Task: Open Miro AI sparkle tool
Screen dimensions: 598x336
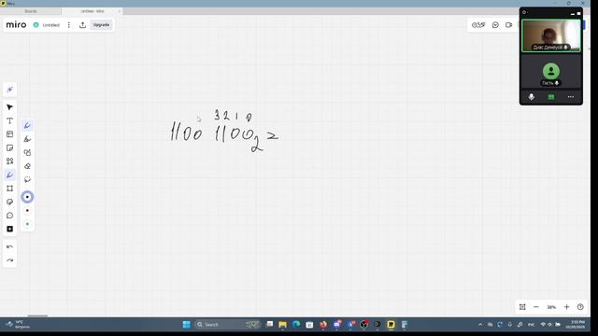Action: click(x=10, y=90)
